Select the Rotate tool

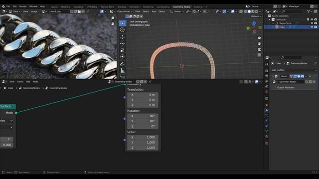click(x=122, y=43)
